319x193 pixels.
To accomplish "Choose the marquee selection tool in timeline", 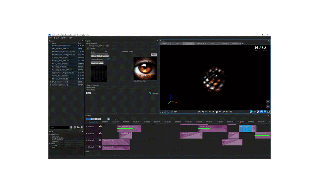I will [112, 119].
